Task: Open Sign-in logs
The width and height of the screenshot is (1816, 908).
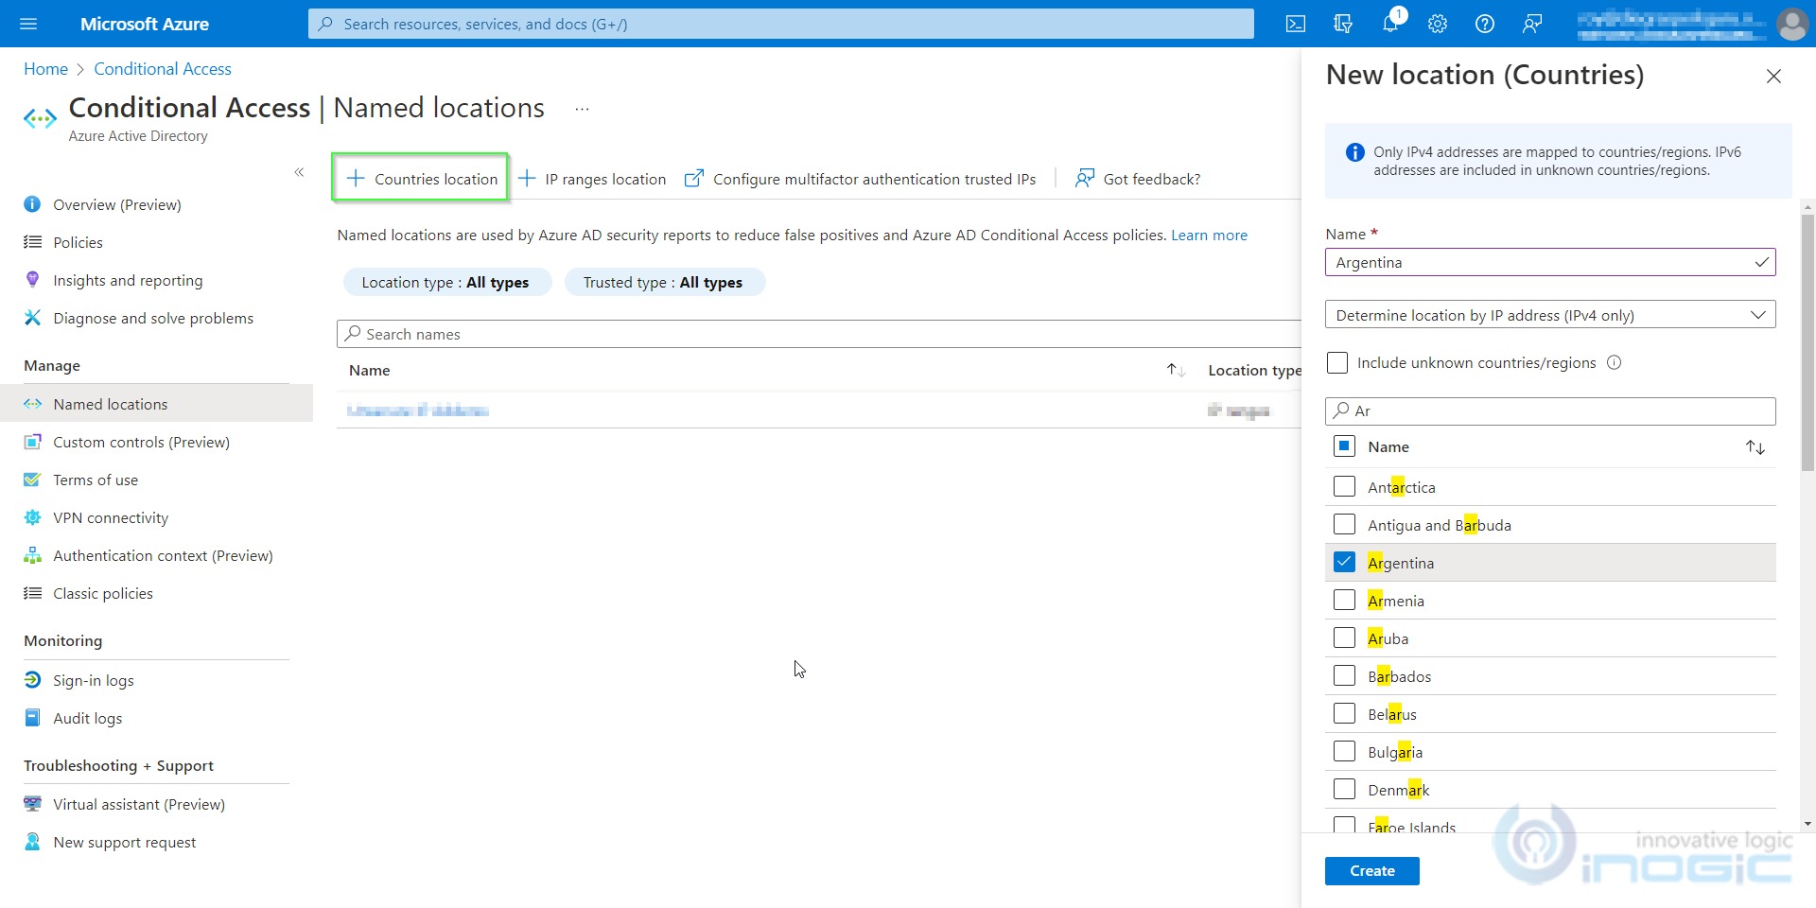Action: [94, 680]
